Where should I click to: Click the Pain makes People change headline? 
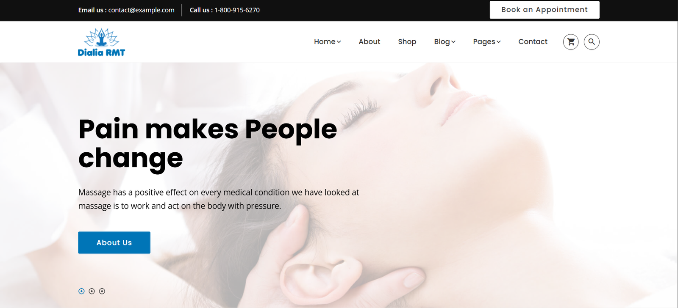208,144
